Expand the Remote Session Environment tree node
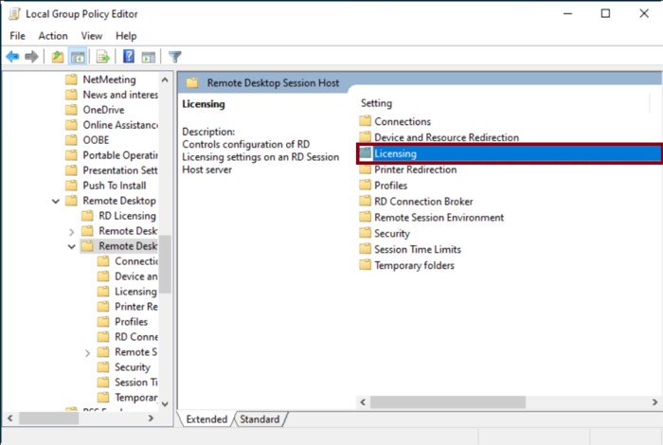The image size is (663, 445). [88, 352]
